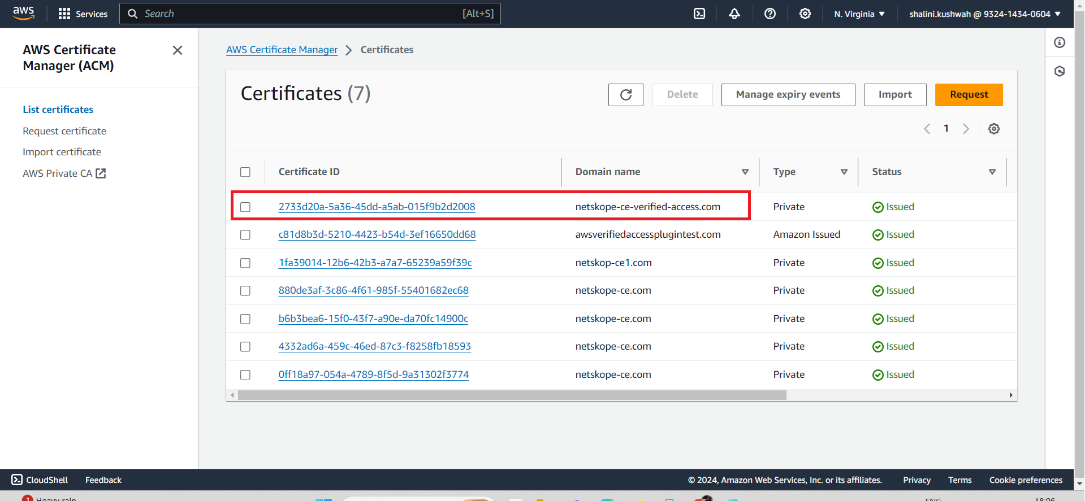1085x501 pixels.
Task: Open Privacy link in footer
Action: (x=917, y=480)
